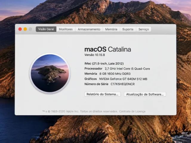This screenshot has height=143, width=191.
Task: Select the serial number C17K5HEQDNCR
Action: tap(123, 84)
